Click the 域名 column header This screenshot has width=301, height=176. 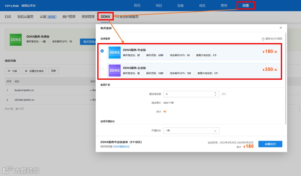click(x=17, y=82)
